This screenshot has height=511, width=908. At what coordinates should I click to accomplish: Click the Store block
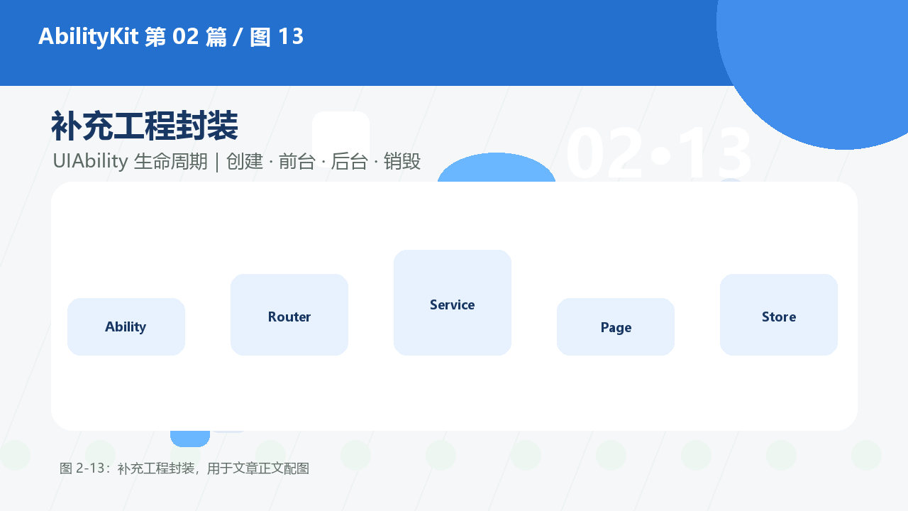click(x=779, y=314)
